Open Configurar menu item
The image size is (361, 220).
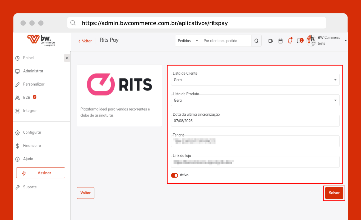pos(32,132)
